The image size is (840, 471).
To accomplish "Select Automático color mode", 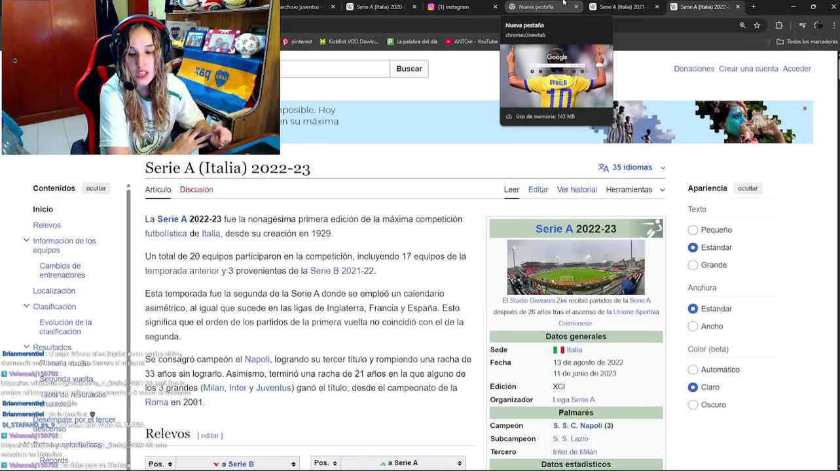I will click(x=693, y=370).
